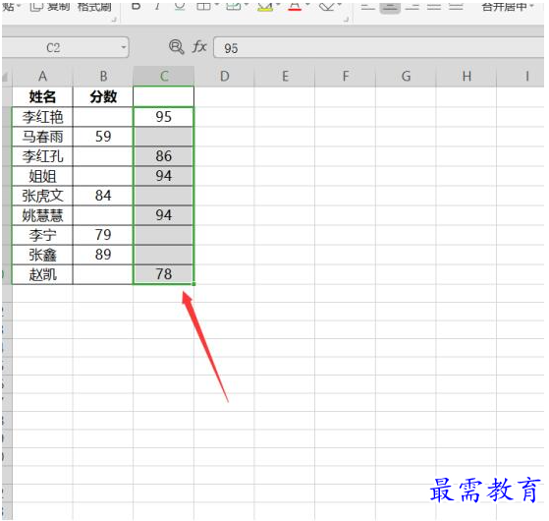Click the magnifier zoom icon beside fx
Viewport: 549px width, 521px height.
click(176, 47)
